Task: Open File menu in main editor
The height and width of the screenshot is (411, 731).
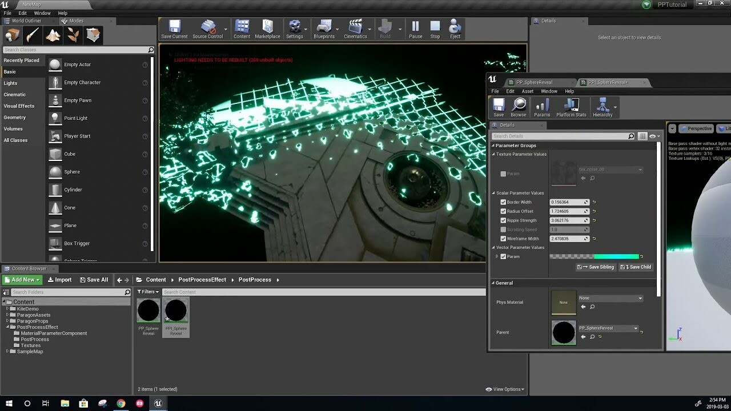Action: (7, 13)
